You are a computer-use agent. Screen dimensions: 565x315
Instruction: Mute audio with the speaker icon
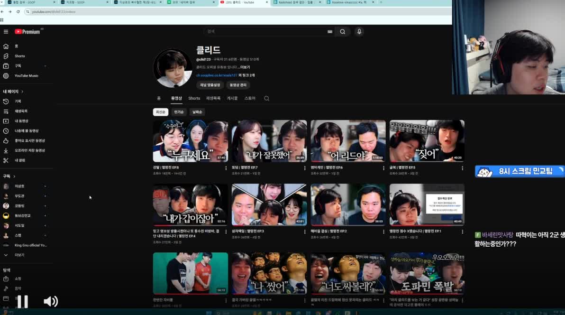tap(51, 301)
